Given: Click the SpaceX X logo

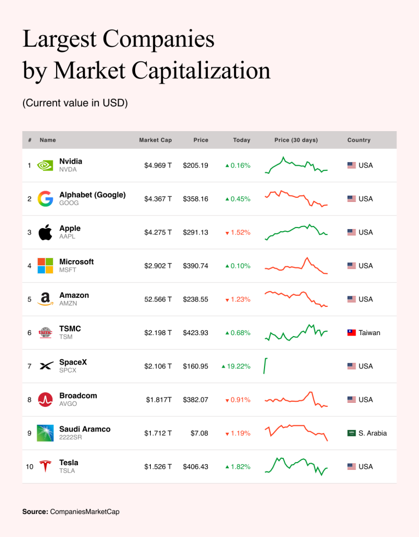Looking at the screenshot, I should pos(46,366).
